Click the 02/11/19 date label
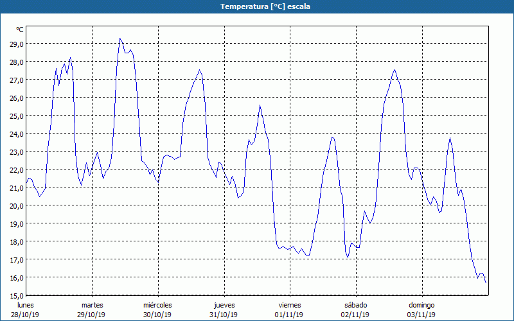The width and height of the screenshot is (514, 321). [355, 315]
